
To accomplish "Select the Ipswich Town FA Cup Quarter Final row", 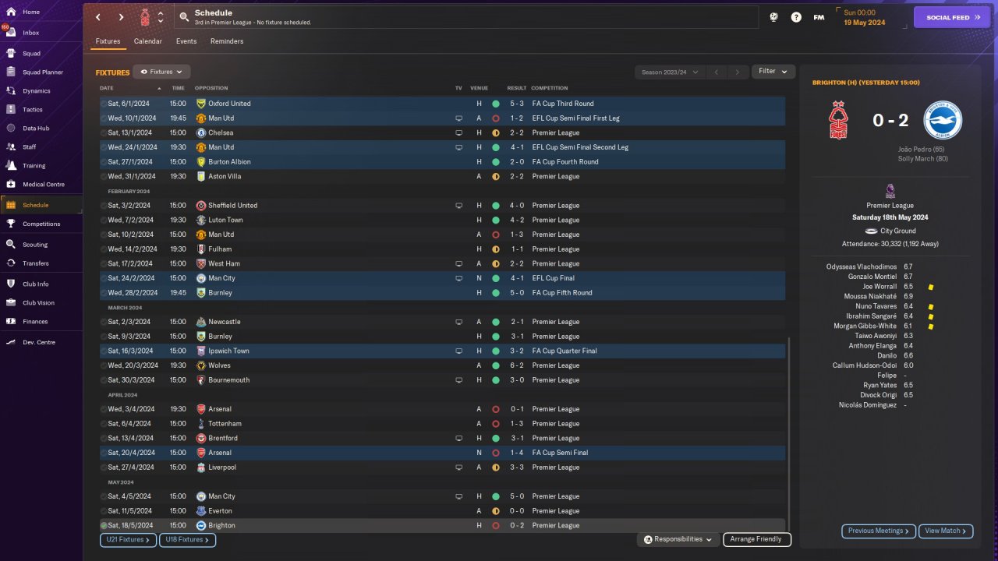I will [443, 351].
